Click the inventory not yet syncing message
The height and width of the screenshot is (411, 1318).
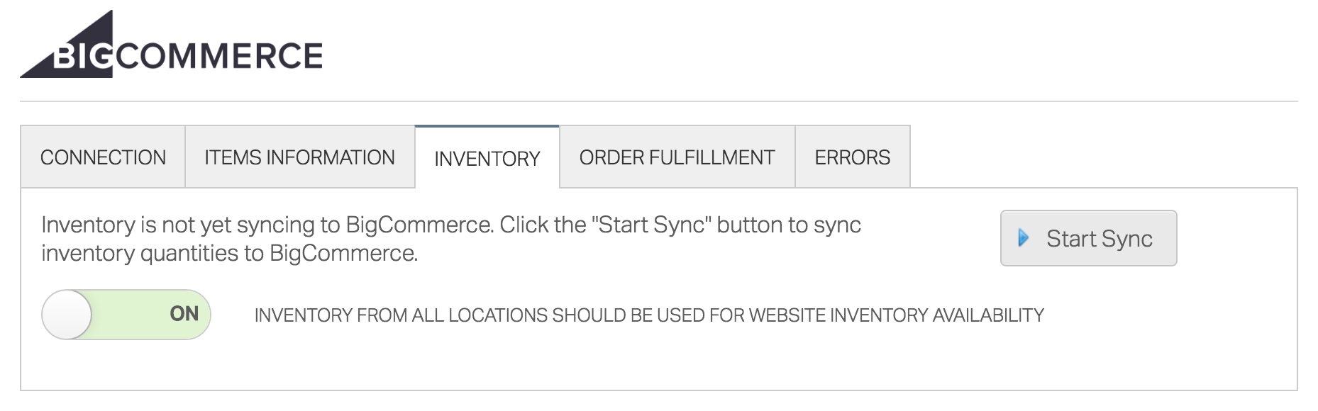pyautogui.click(x=451, y=239)
